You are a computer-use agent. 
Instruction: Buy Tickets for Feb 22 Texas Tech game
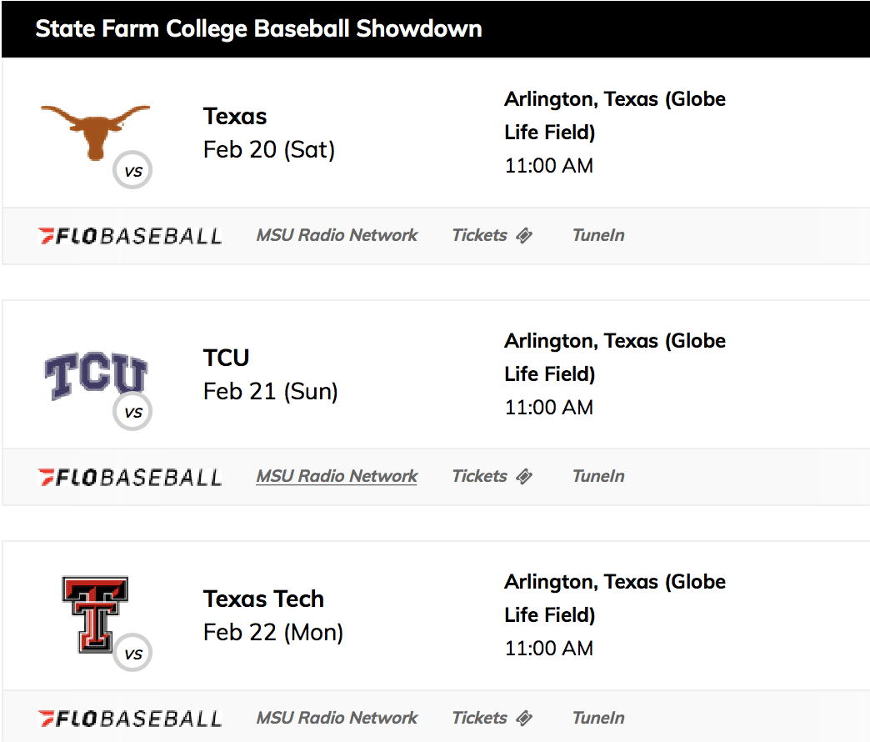pyautogui.click(x=479, y=718)
